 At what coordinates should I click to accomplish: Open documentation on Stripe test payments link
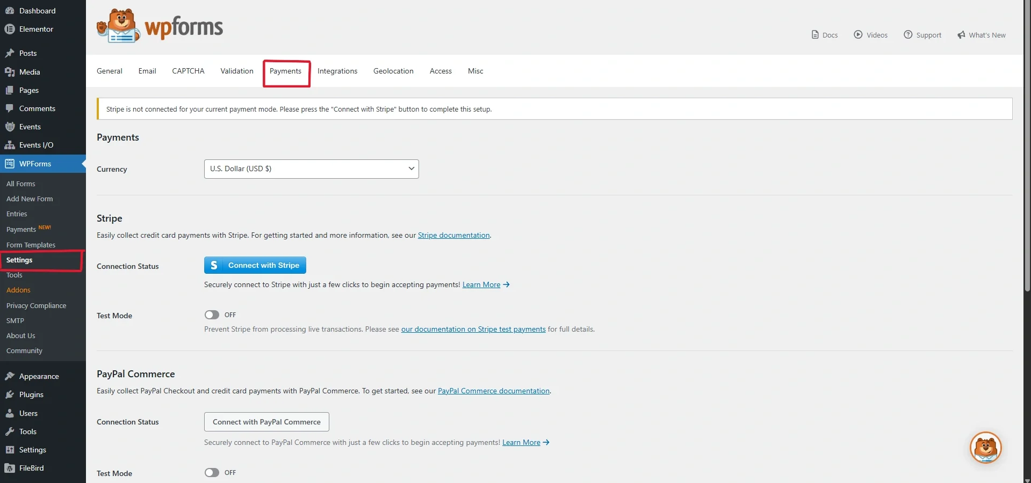click(x=473, y=329)
